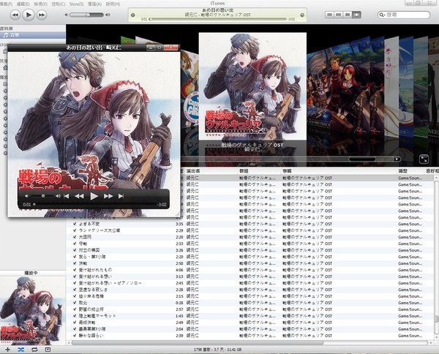The width and height of the screenshot is (439, 354).
Task: Click the song list vertical scrollbar
Action: (436, 319)
